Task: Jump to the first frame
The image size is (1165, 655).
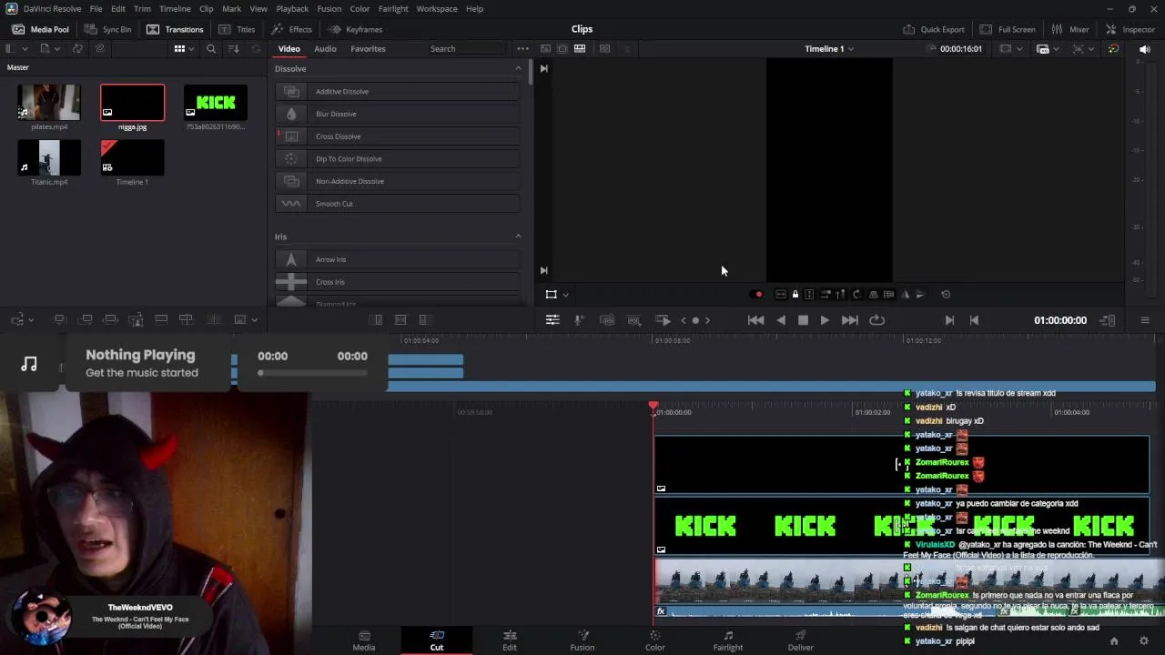Action: tap(755, 320)
